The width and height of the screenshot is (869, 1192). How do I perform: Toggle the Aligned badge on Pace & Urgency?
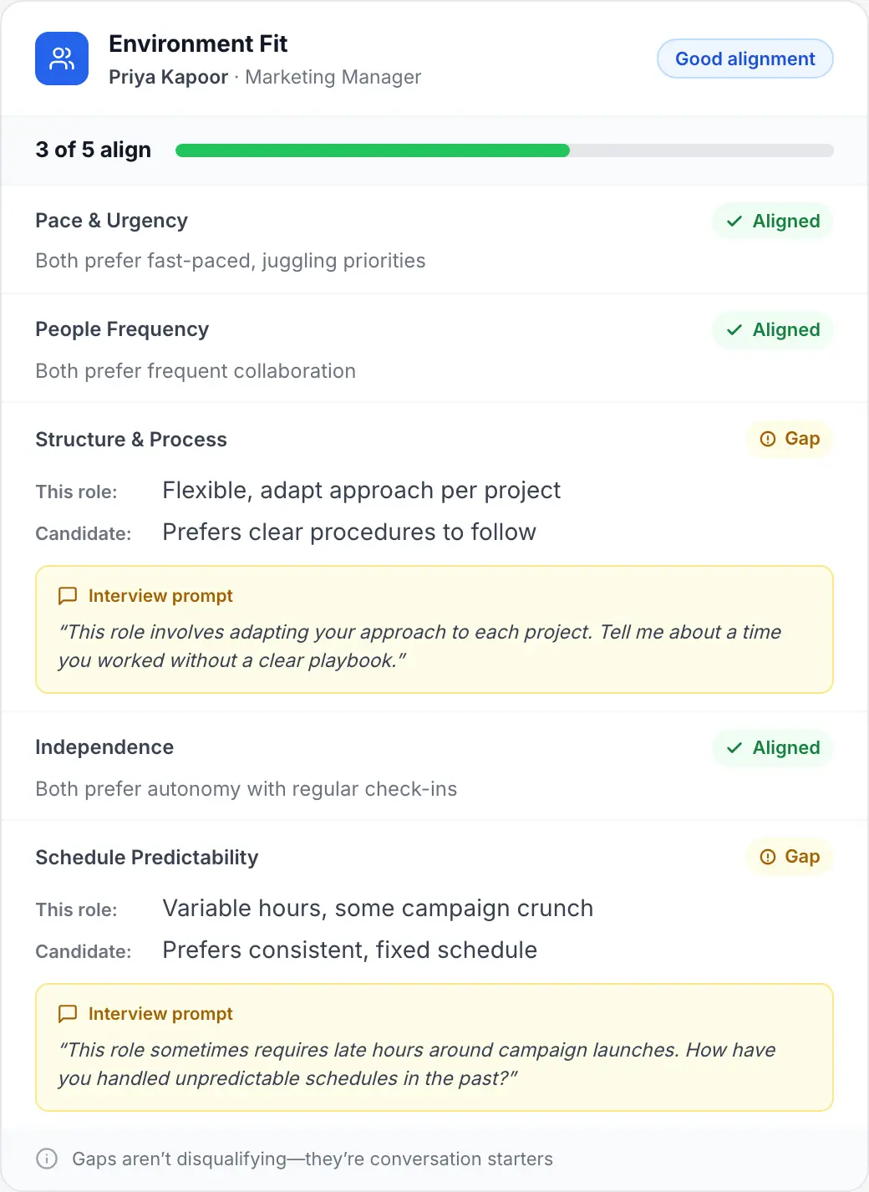tap(772, 222)
